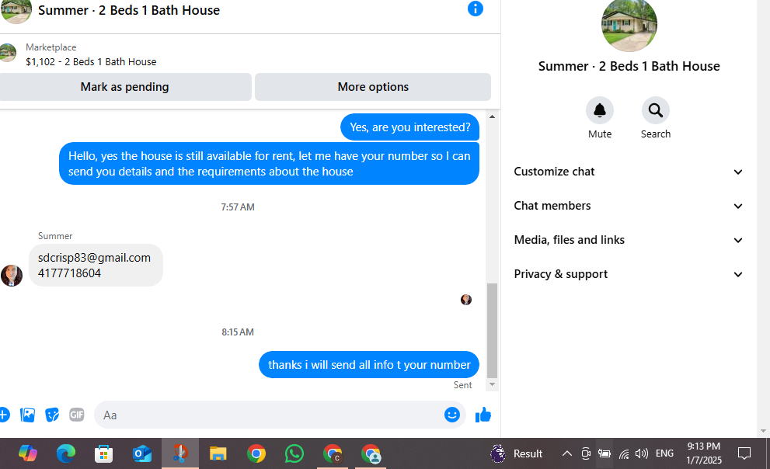Expand Privacy & support section
The height and width of the screenshot is (469, 770).
[628, 274]
